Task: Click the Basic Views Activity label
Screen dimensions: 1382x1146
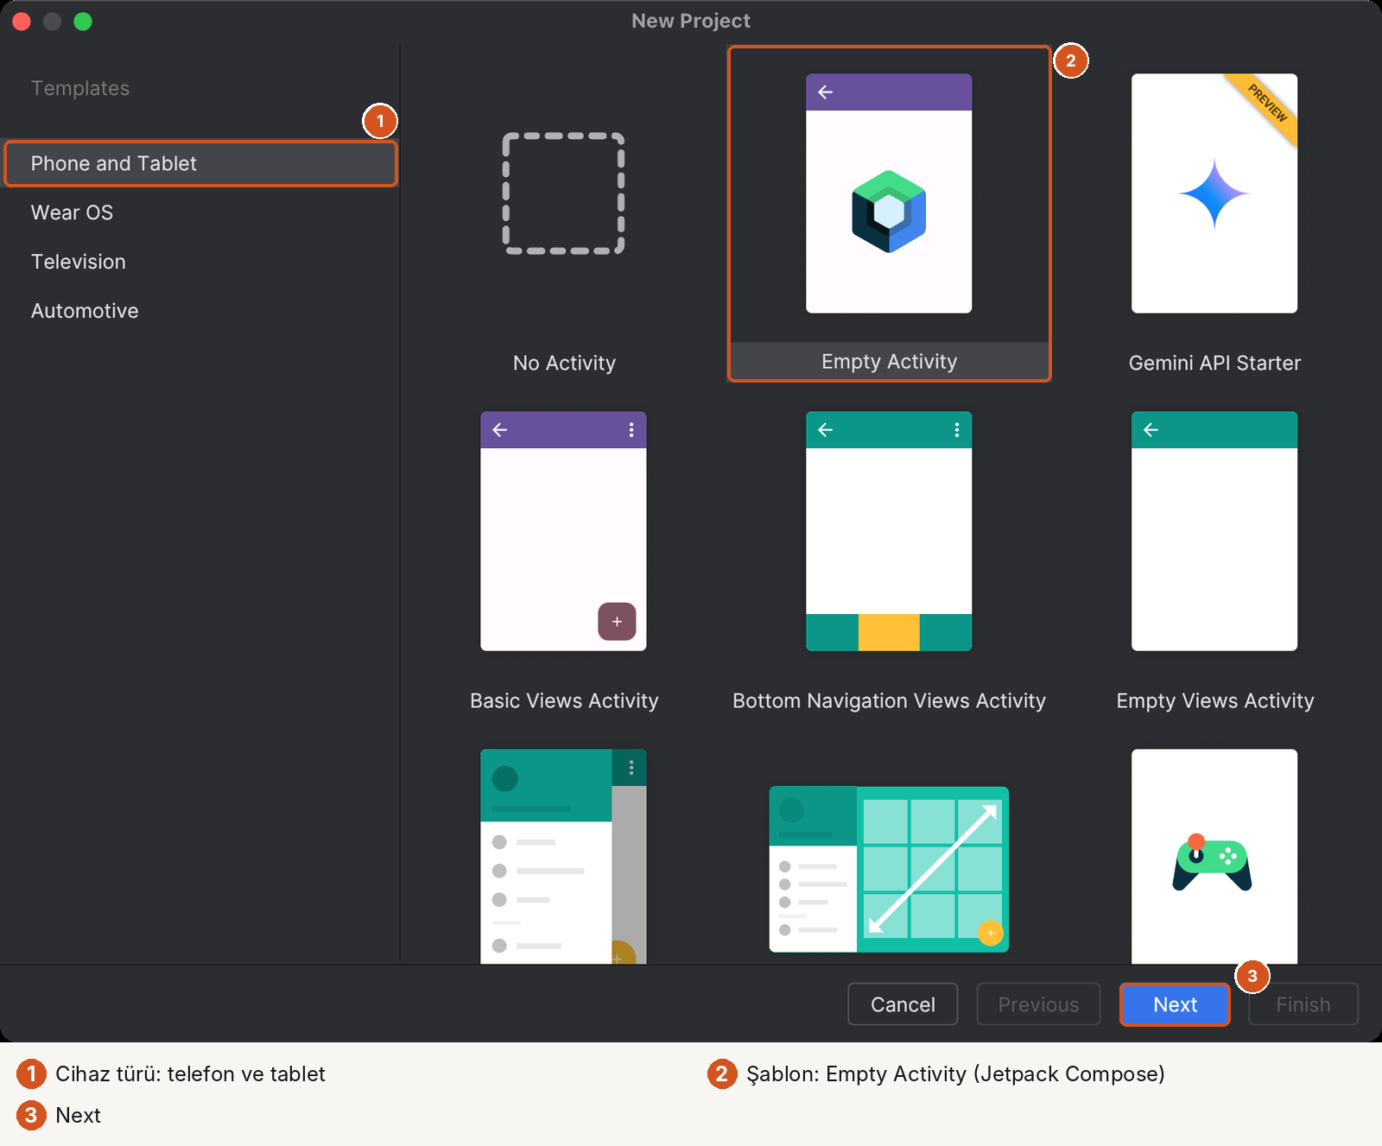Action: point(564,700)
